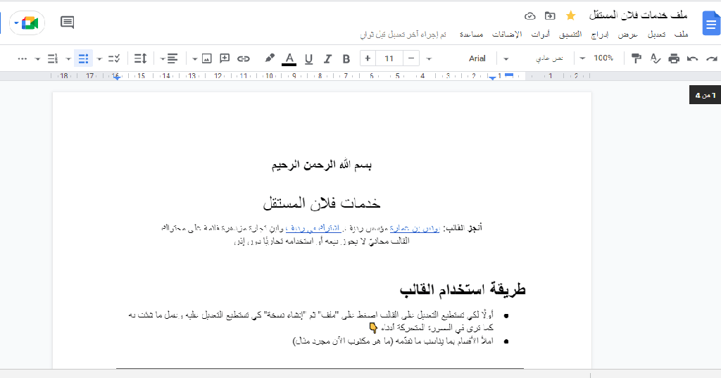Toggle italic formatting I
721x378 pixels.
click(327, 59)
